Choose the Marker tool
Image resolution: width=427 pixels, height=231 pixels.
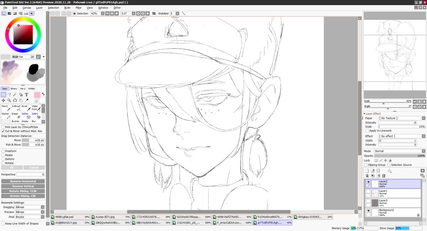tap(5, 116)
